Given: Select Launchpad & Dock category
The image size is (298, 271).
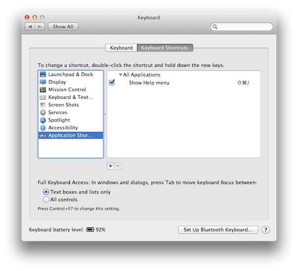Looking at the screenshot, I should (x=71, y=74).
